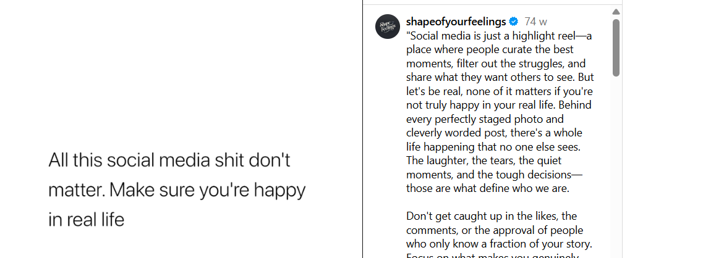The height and width of the screenshot is (258, 703).
Task: Click the 'share what they want others' line
Action: 500,78
